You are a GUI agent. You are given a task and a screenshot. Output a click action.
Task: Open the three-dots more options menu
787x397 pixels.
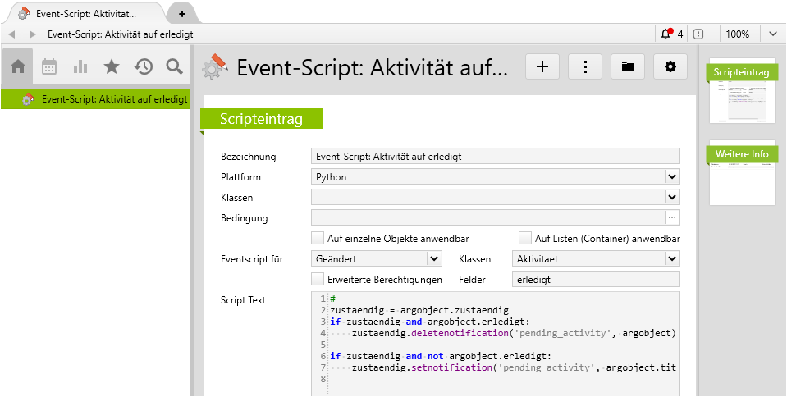coord(585,67)
